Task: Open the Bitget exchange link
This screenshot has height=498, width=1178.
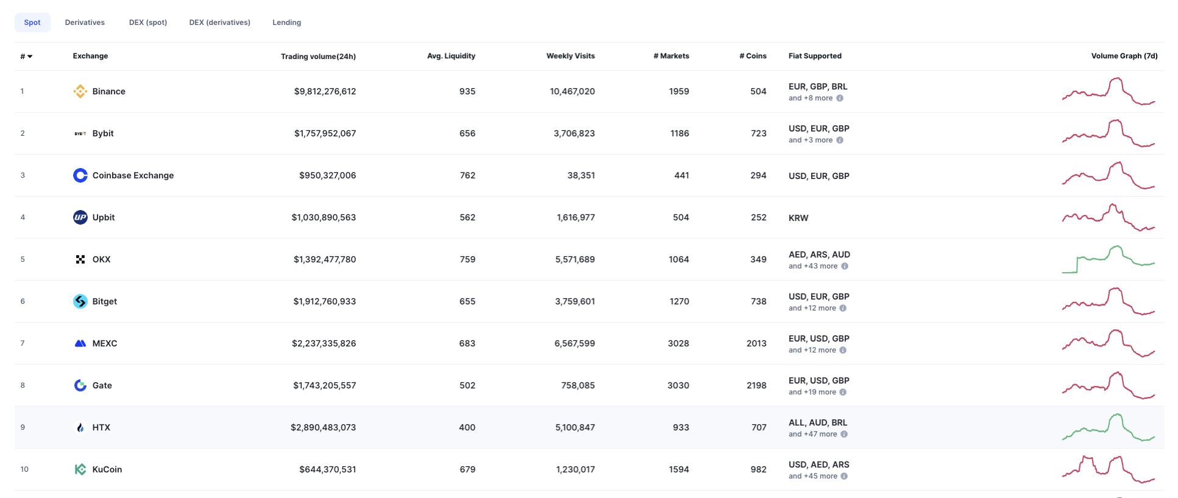Action: [105, 301]
